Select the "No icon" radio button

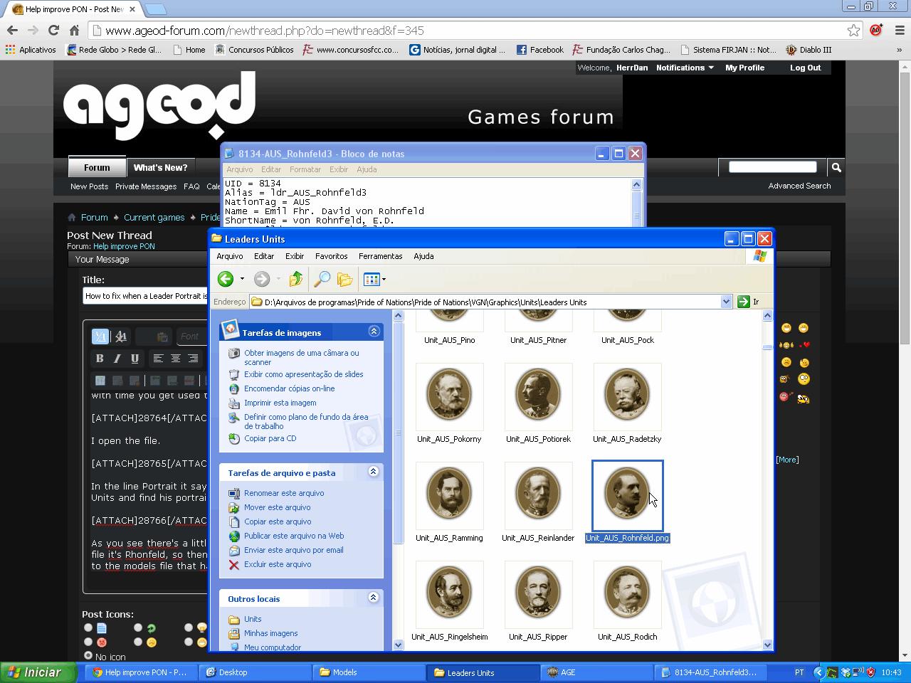pos(88,655)
